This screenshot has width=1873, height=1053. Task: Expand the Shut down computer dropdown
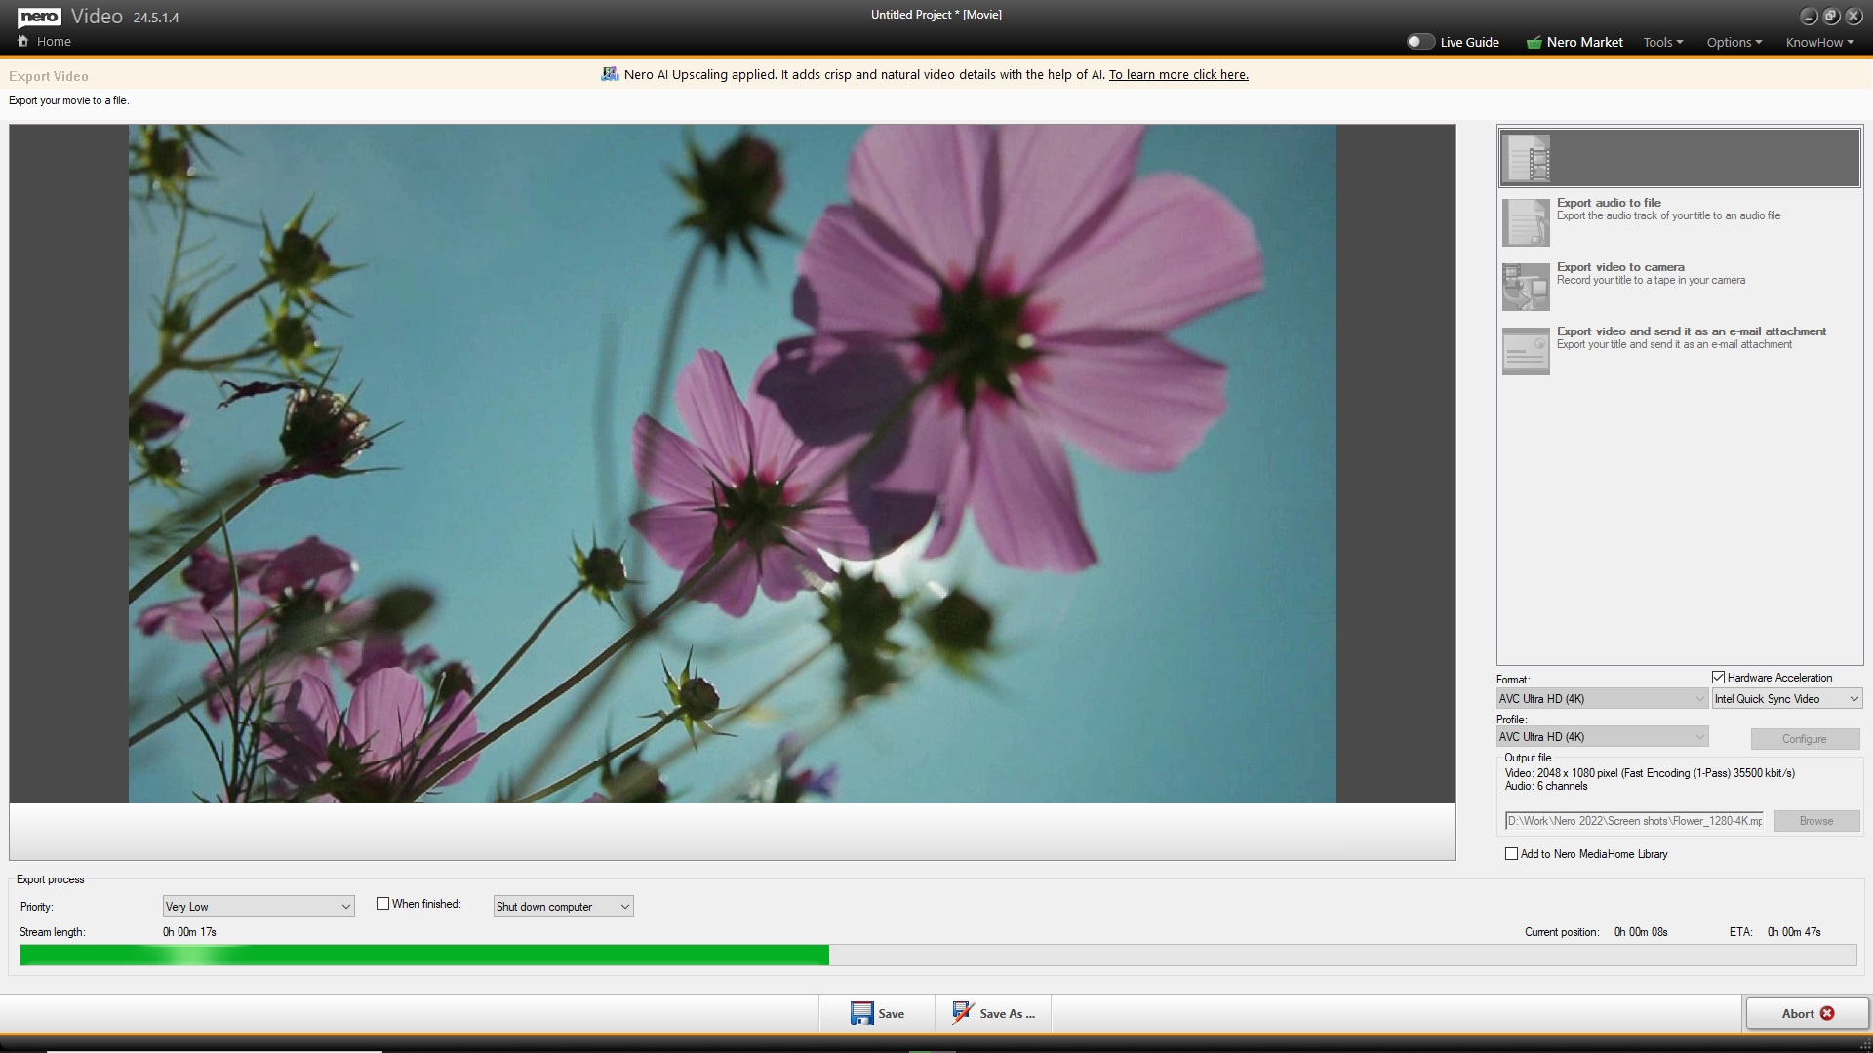563,907
